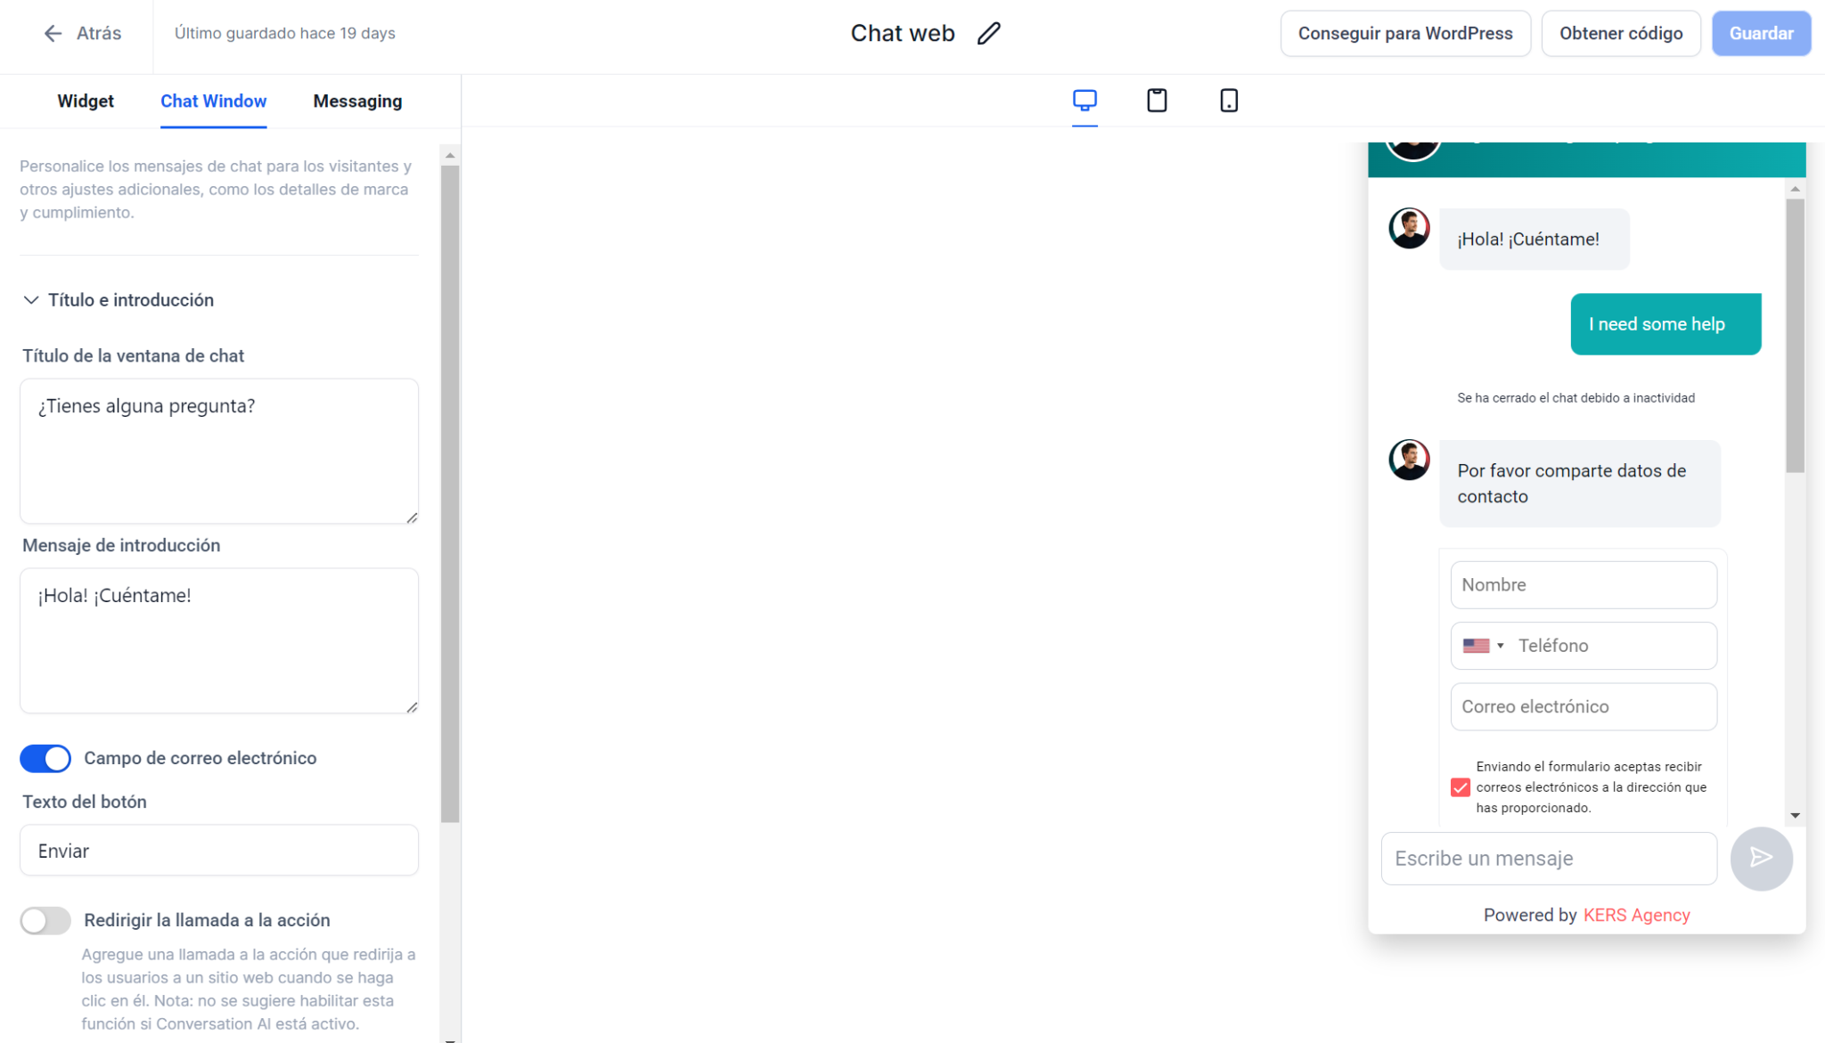Click agent avatar beside ¡Hola! ¡Cuéntame! message
This screenshot has height=1043, width=1825.
tap(1409, 229)
